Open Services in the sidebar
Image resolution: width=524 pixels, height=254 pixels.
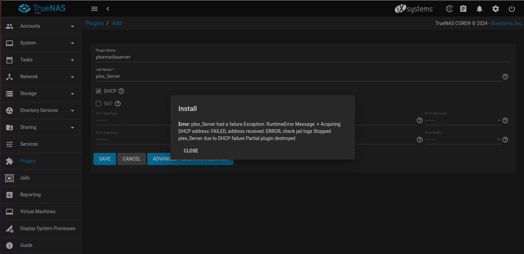click(42, 144)
